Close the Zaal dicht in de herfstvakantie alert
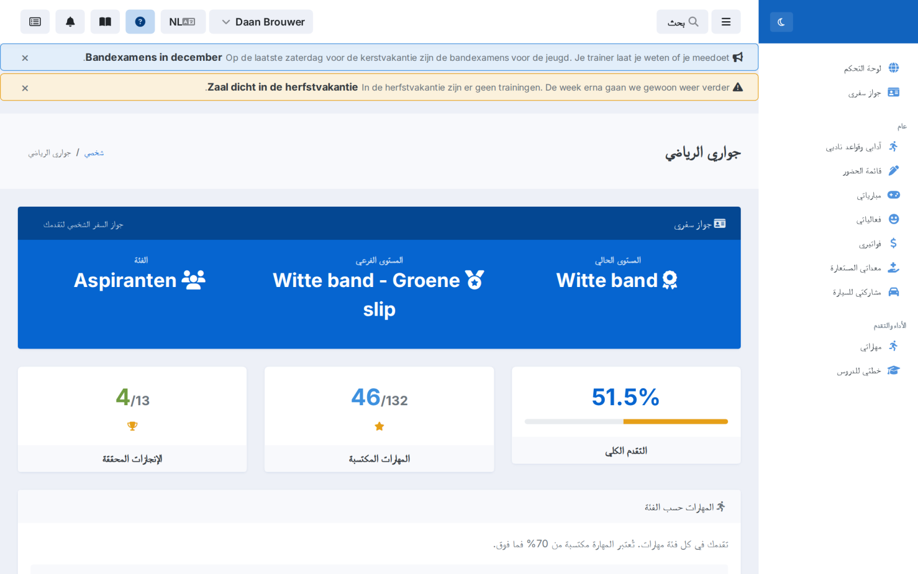Viewport: 918px width, 574px height. (x=25, y=88)
